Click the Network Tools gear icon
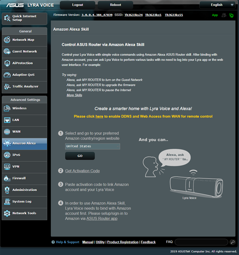Viewport: 239px width, 255px height. point(7,213)
